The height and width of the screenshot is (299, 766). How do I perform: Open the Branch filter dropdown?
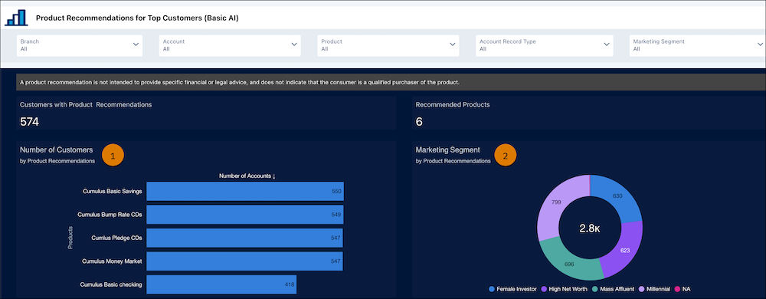[x=80, y=45]
